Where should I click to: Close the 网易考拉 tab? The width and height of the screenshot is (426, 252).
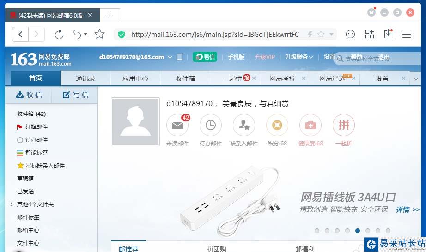click(304, 78)
